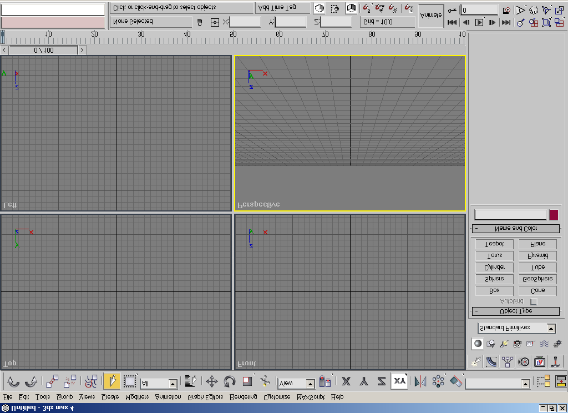Open the Systems gears category icon
This screenshot has width=568, height=413.
pos(557,344)
